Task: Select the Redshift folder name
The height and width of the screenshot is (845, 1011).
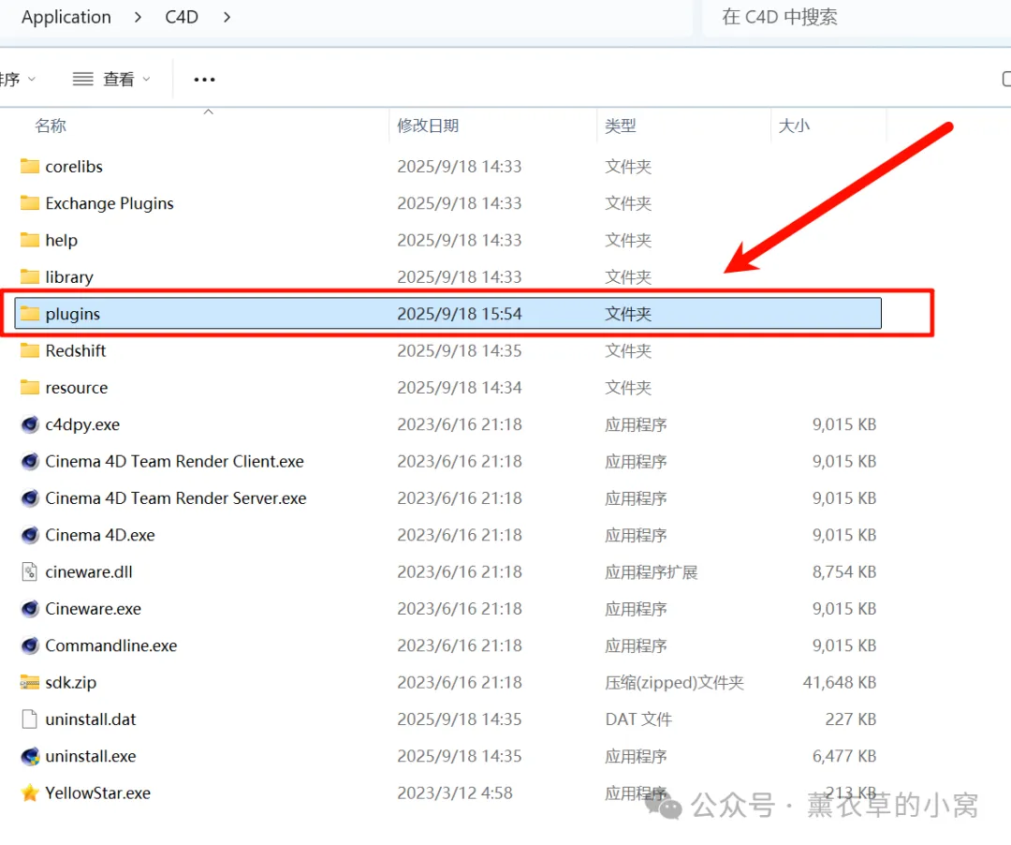Action: pyautogui.click(x=76, y=350)
